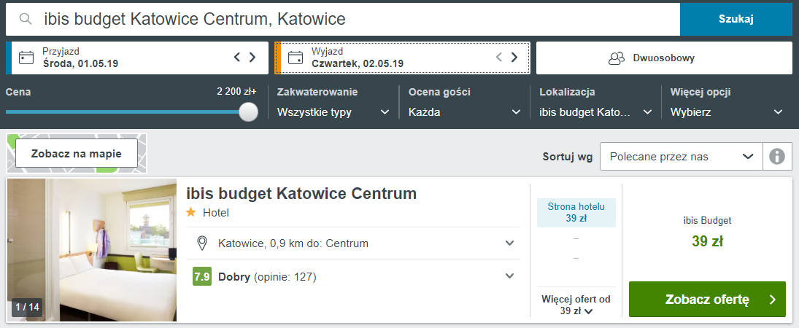This screenshot has height=328, width=799.
Task: Click the green Zobacz ofertę button
Action: click(x=707, y=300)
